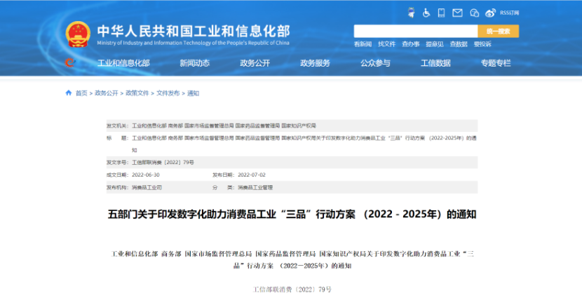Click the English ministry name subtitle
The height and width of the screenshot is (298, 582).
[x=193, y=43]
